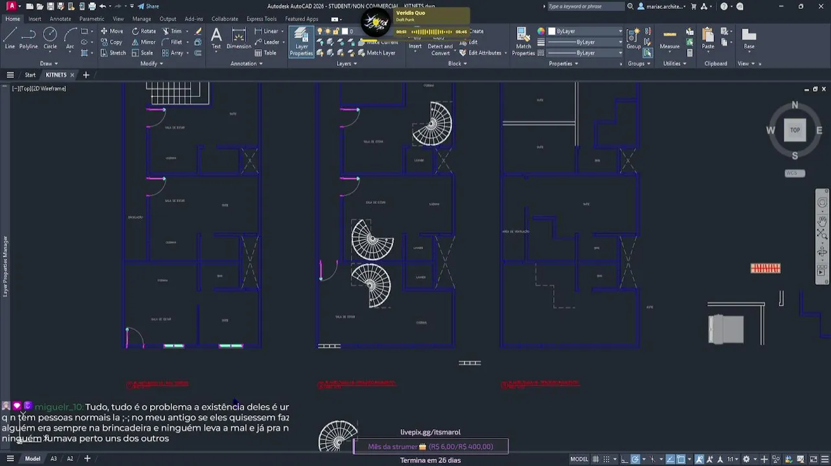This screenshot has height=466, width=831.
Task: Click Match Layer button
Action: [x=376, y=53]
